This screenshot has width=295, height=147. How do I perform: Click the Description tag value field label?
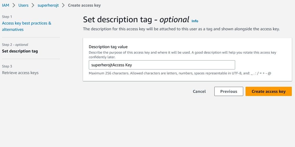pyautogui.click(x=108, y=47)
